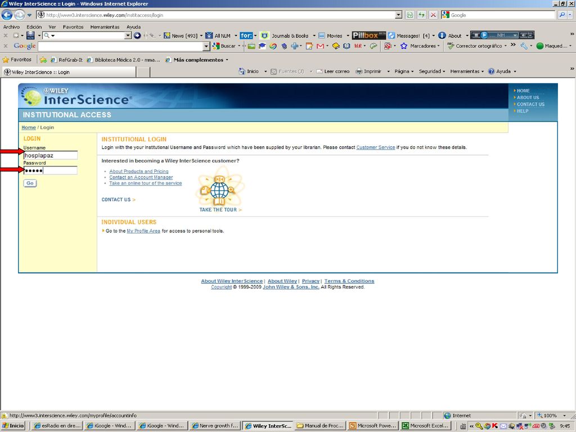Open the NLM toolbar logo icon
Screen dimensions: 576x432
pyautogui.click(x=30, y=35)
